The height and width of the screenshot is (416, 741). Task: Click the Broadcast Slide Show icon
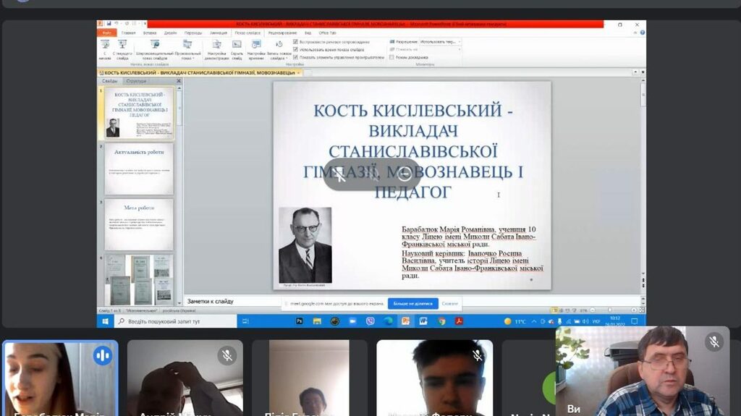154,46
